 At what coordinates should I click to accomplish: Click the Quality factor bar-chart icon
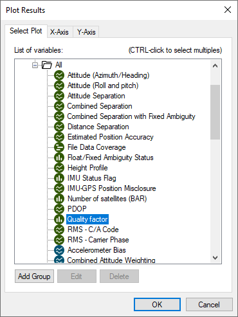click(59, 219)
